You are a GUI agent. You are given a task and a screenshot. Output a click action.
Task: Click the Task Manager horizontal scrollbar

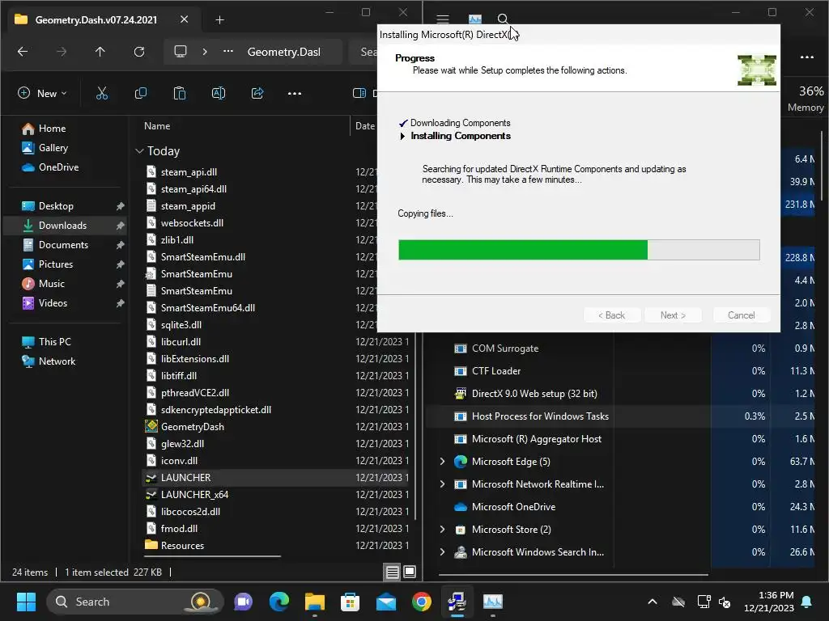pyautogui.click(x=574, y=575)
